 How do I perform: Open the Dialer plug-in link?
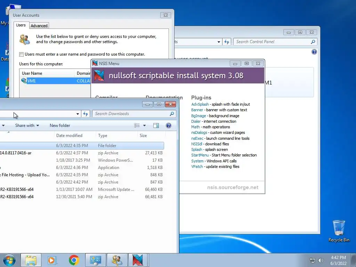[x=196, y=121]
